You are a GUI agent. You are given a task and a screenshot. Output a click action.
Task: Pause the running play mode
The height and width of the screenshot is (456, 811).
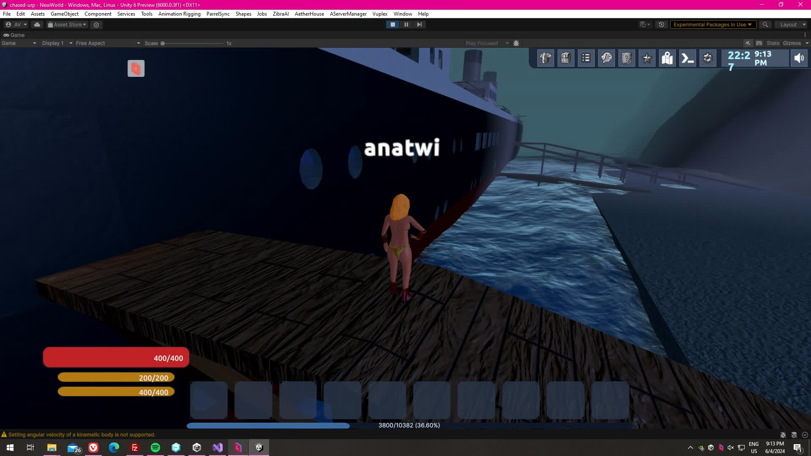(406, 24)
